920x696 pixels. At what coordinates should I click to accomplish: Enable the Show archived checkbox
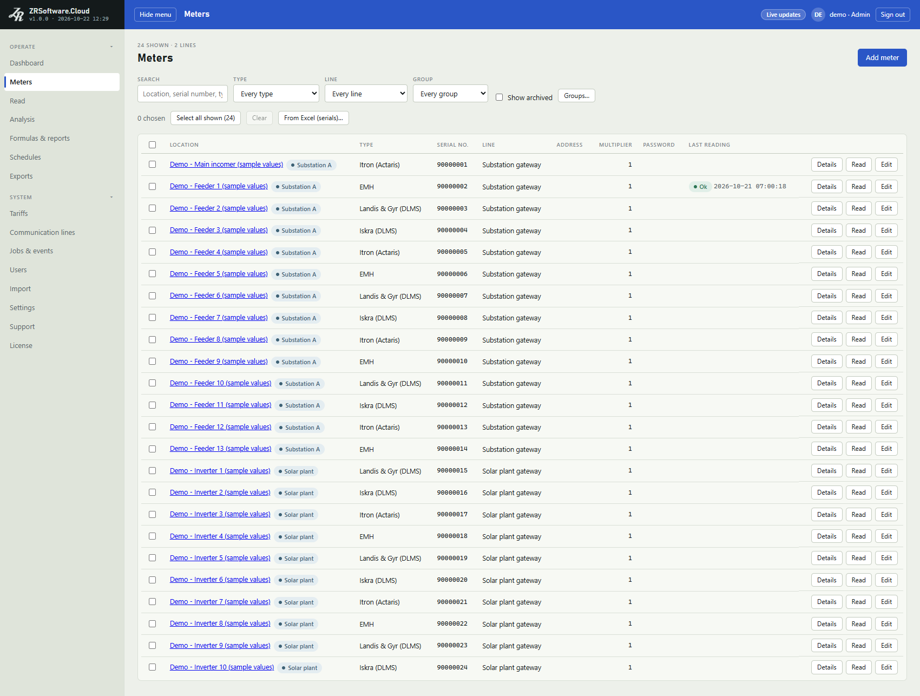(x=499, y=97)
